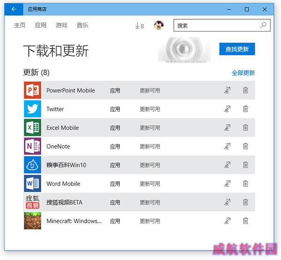Click 更新可用 status in Twitter row
This screenshot has width=281, height=260.
click(150, 109)
